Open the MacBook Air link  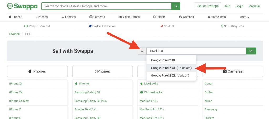[149, 101]
